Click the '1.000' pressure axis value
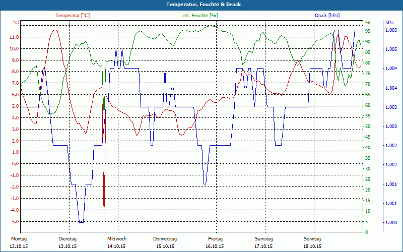403x252 pixels. pyautogui.click(x=391, y=223)
